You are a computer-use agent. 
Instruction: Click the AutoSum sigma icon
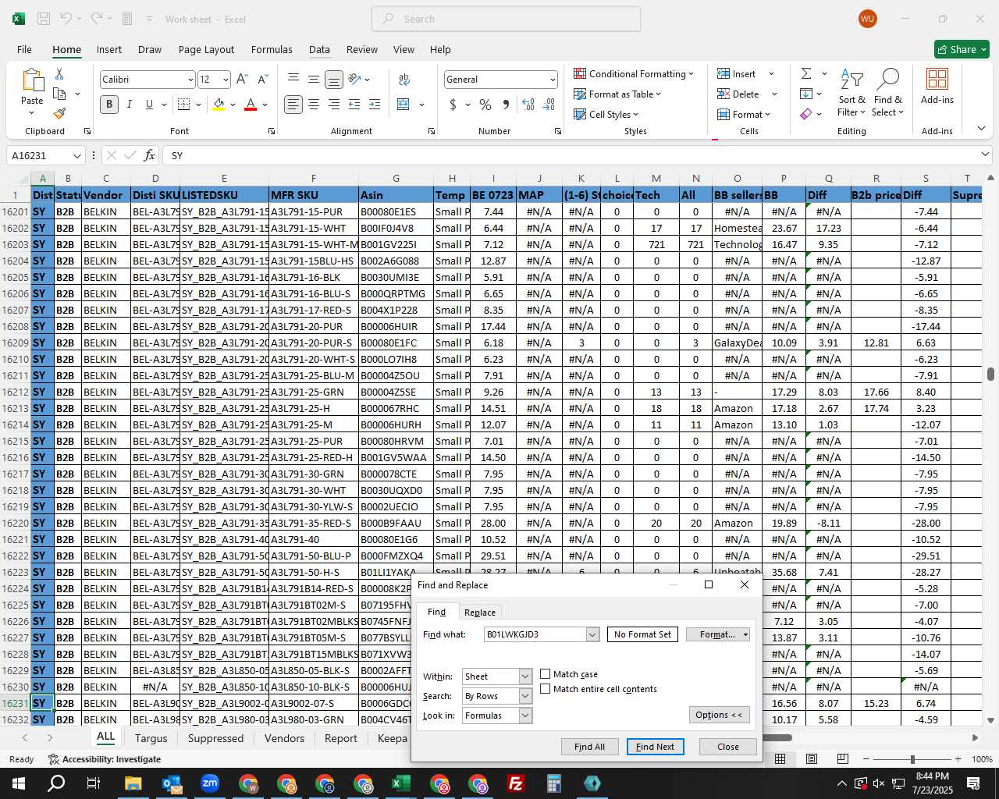[806, 73]
